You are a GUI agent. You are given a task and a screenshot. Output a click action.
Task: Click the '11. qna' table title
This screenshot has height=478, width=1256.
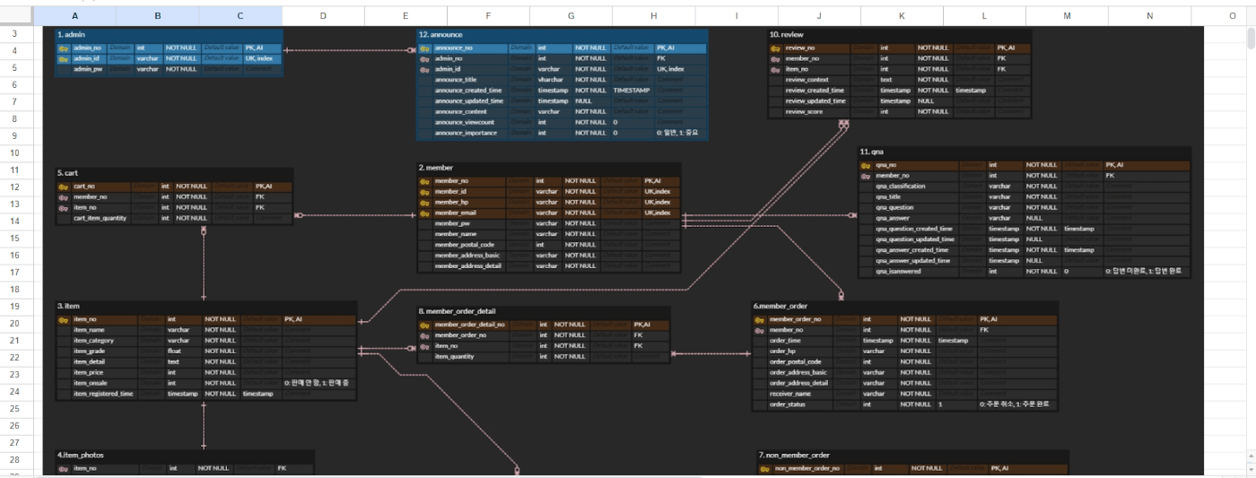click(x=874, y=152)
